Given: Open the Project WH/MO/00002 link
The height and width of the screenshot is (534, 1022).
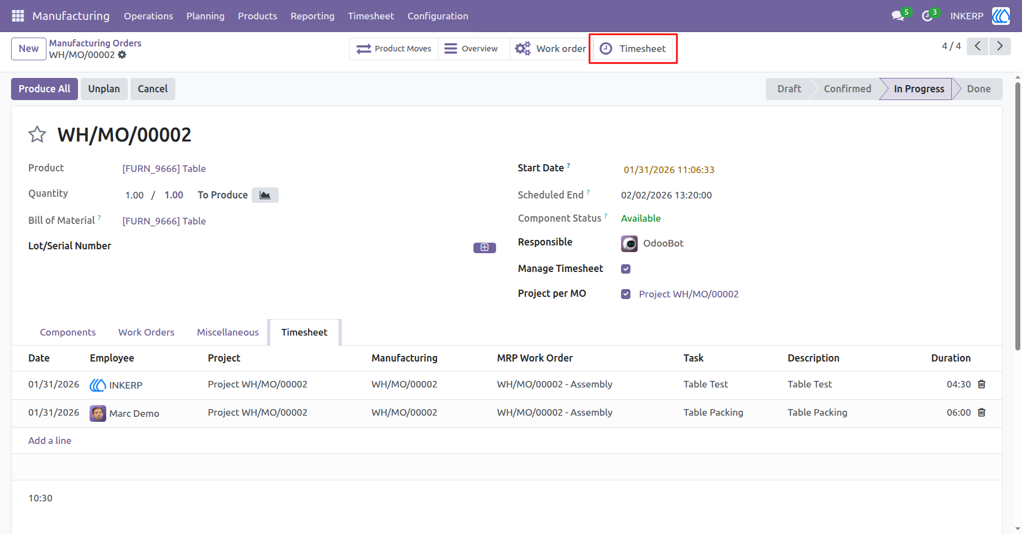Looking at the screenshot, I should [x=689, y=294].
